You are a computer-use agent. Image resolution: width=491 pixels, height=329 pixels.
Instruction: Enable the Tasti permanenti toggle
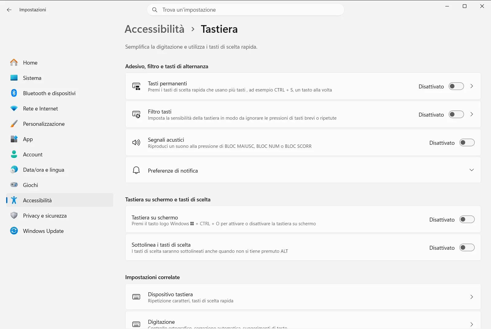point(456,86)
